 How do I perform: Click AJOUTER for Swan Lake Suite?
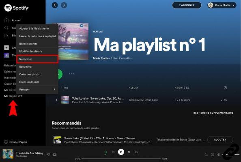point(220,140)
